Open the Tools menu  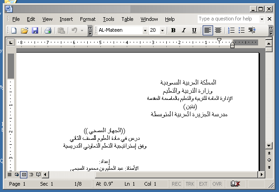(109, 19)
